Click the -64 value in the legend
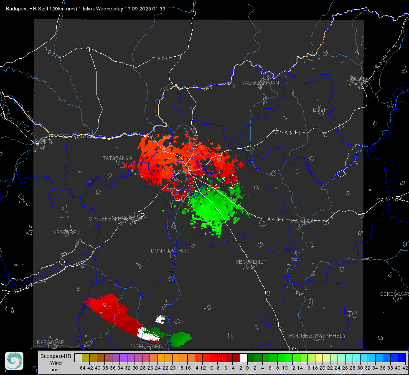Viewport: 409px width, 375px height. (x=82, y=368)
